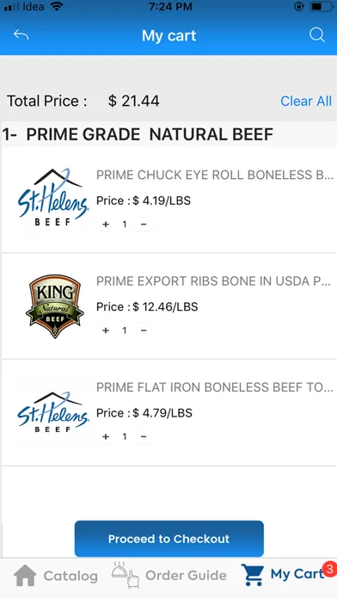Increase quantity of Prime Export Ribs
Image resolution: width=337 pixels, height=599 pixels.
(106, 330)
